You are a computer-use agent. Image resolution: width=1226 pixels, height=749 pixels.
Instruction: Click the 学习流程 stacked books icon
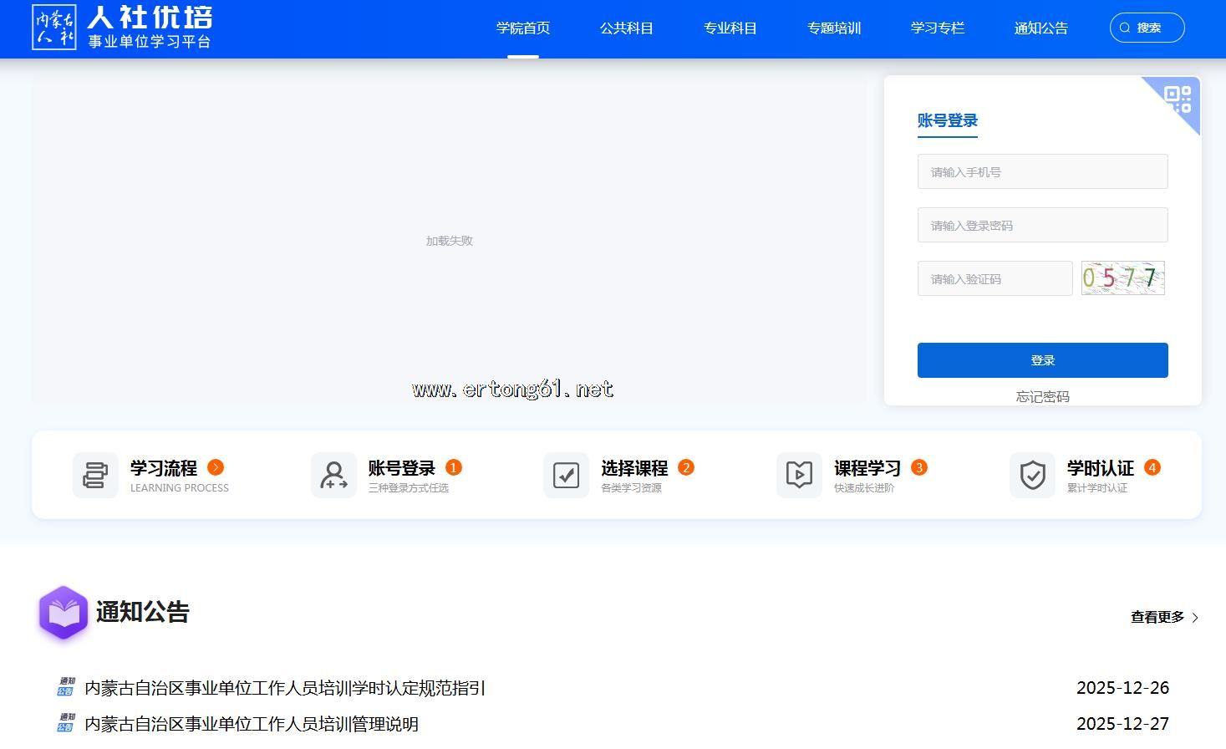click(95, 475)
